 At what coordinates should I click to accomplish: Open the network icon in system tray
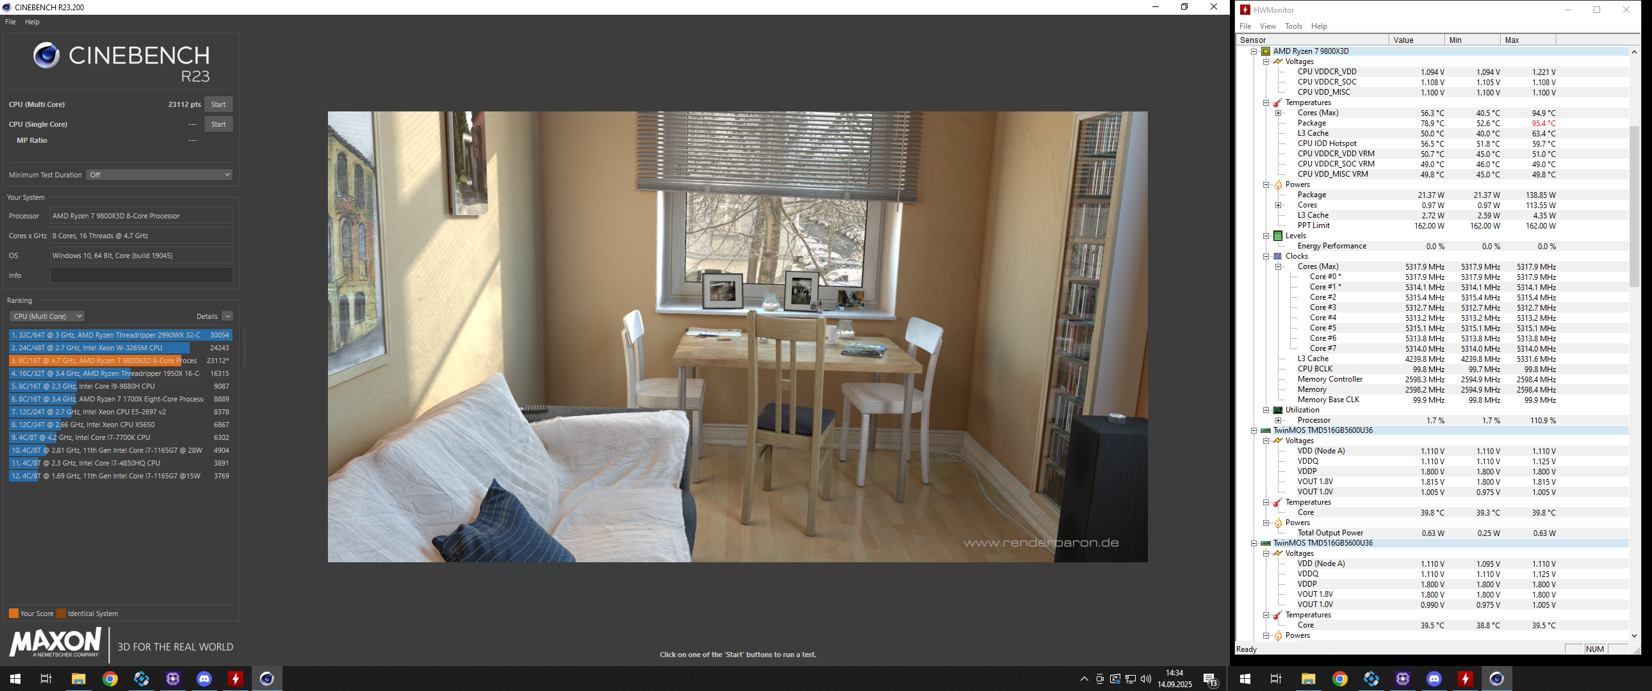point(1131,679)
